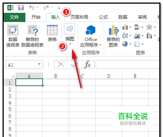Insert a 数据透视表 (PivotTable)

(x=13, y=36)
